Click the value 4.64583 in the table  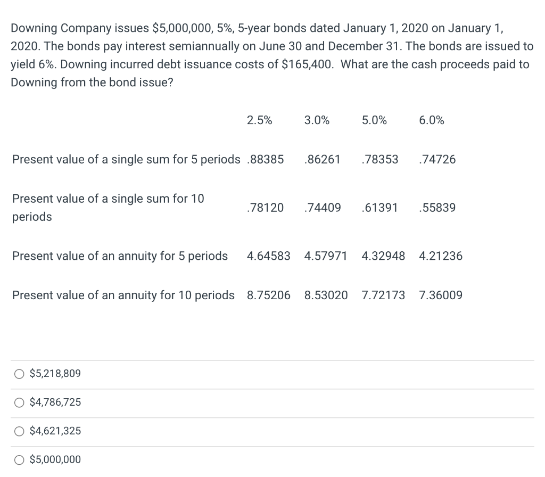tap(268, 256)
